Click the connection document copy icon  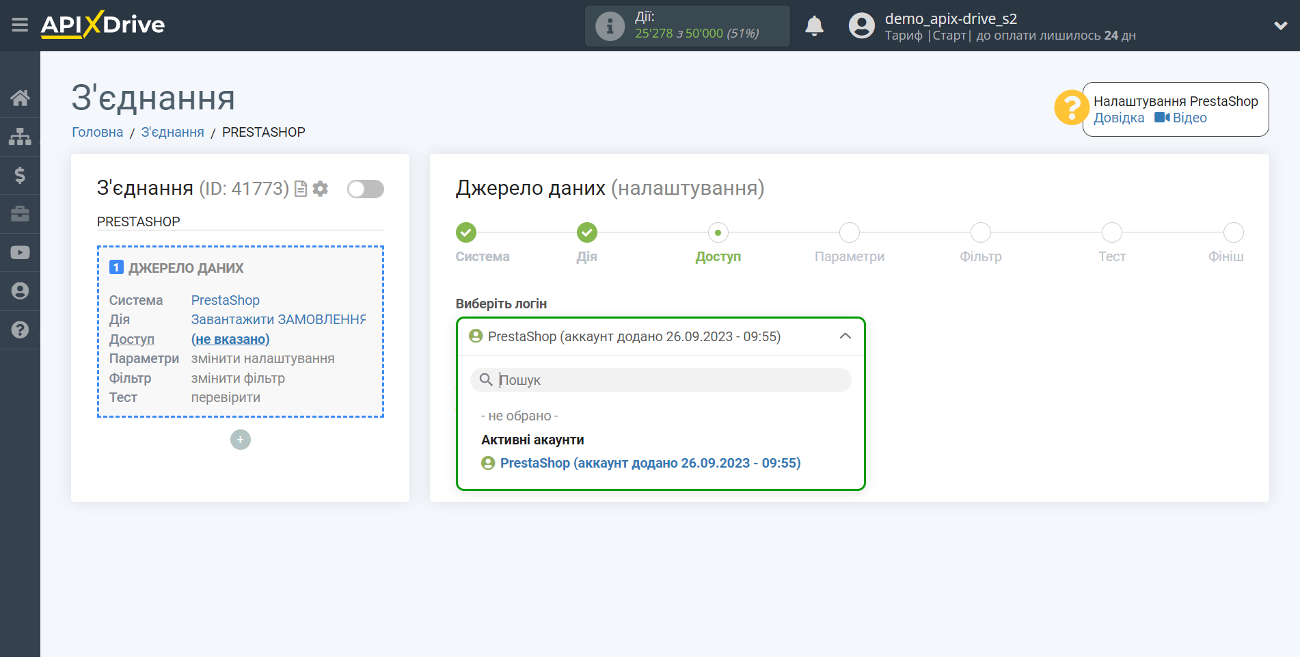coord(301,189)
